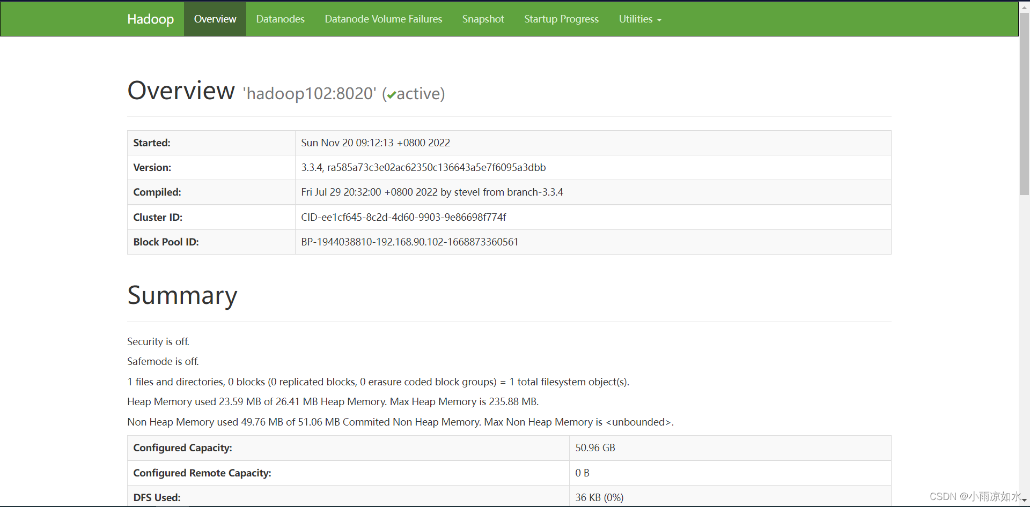Click the Summary section heading

coord(182,295)
